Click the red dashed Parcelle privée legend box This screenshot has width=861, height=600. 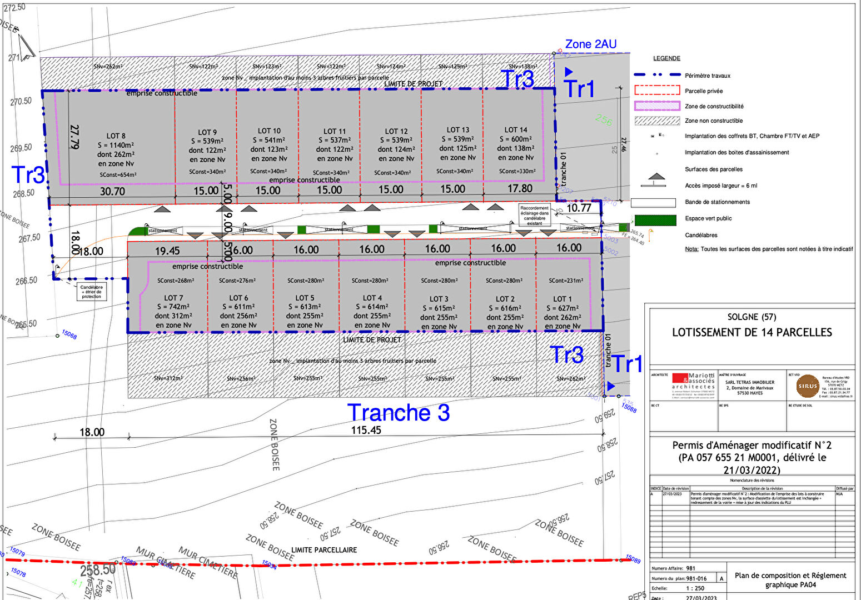(657, 91)
